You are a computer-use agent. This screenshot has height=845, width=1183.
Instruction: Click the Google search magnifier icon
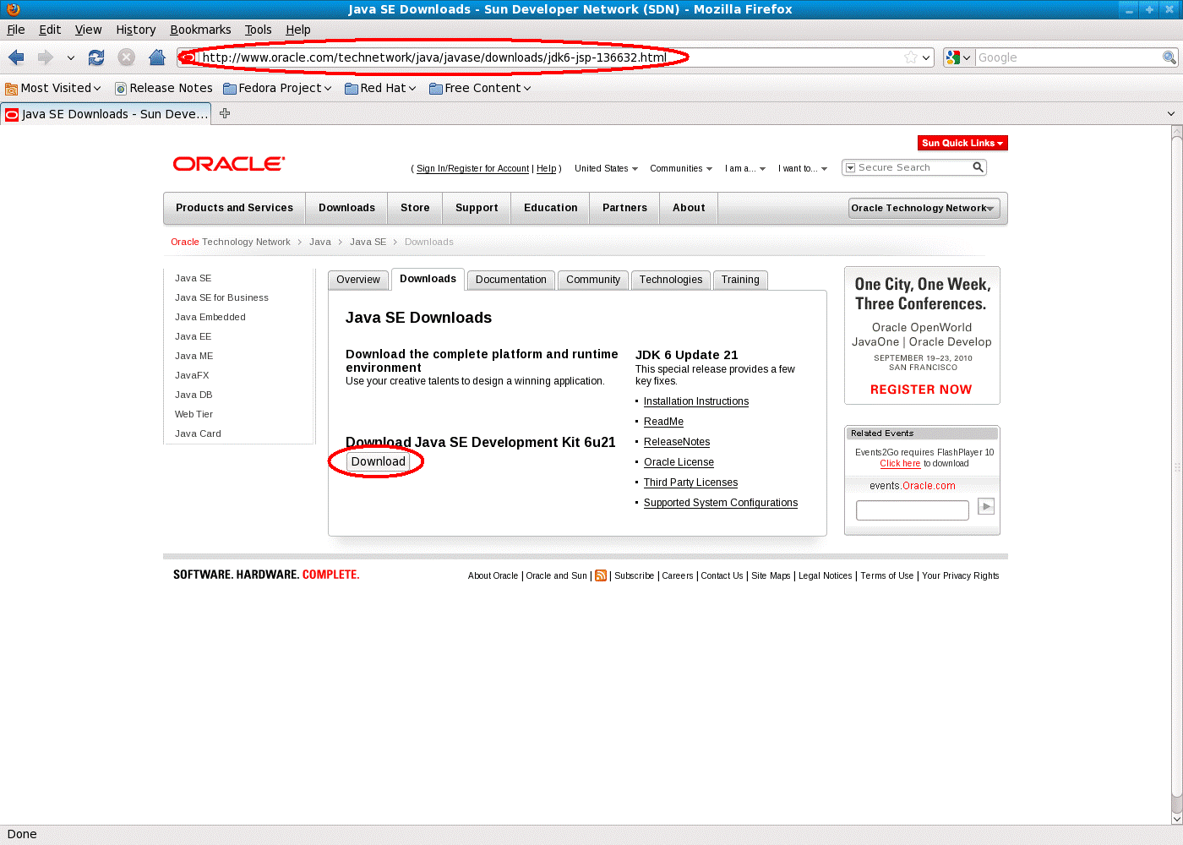click(x=1169, y=57)
